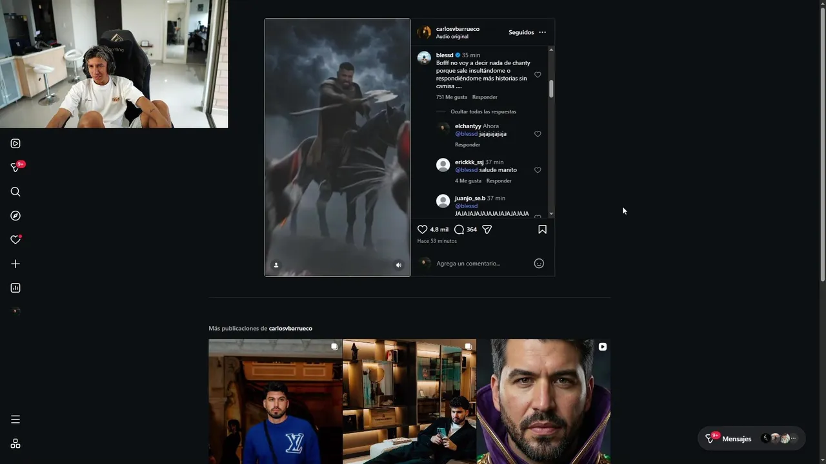Image resolution: width=826 pixels, height=464 pixels.
Task: Open blessd username link
Action: tap(445, 55)
